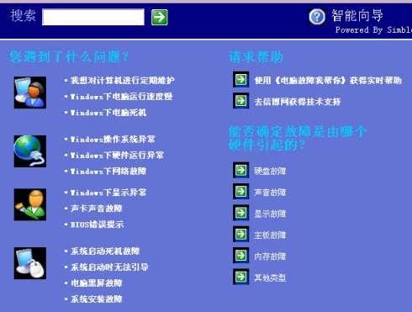Open Windows下硬件运行异常 link
The image size is (412, 312).
117,155
